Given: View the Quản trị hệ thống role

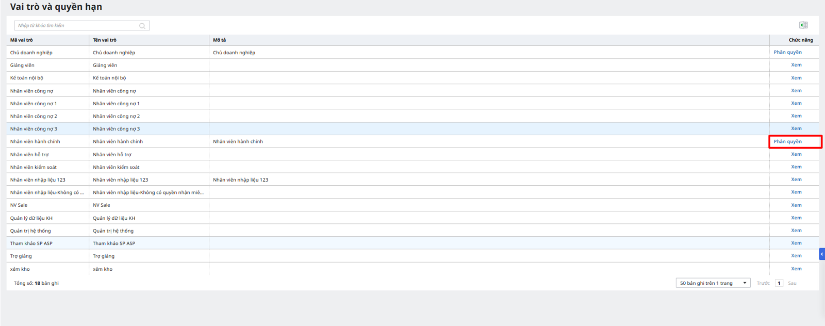Looking at the screenshot, I should click(x=796, y=231).
